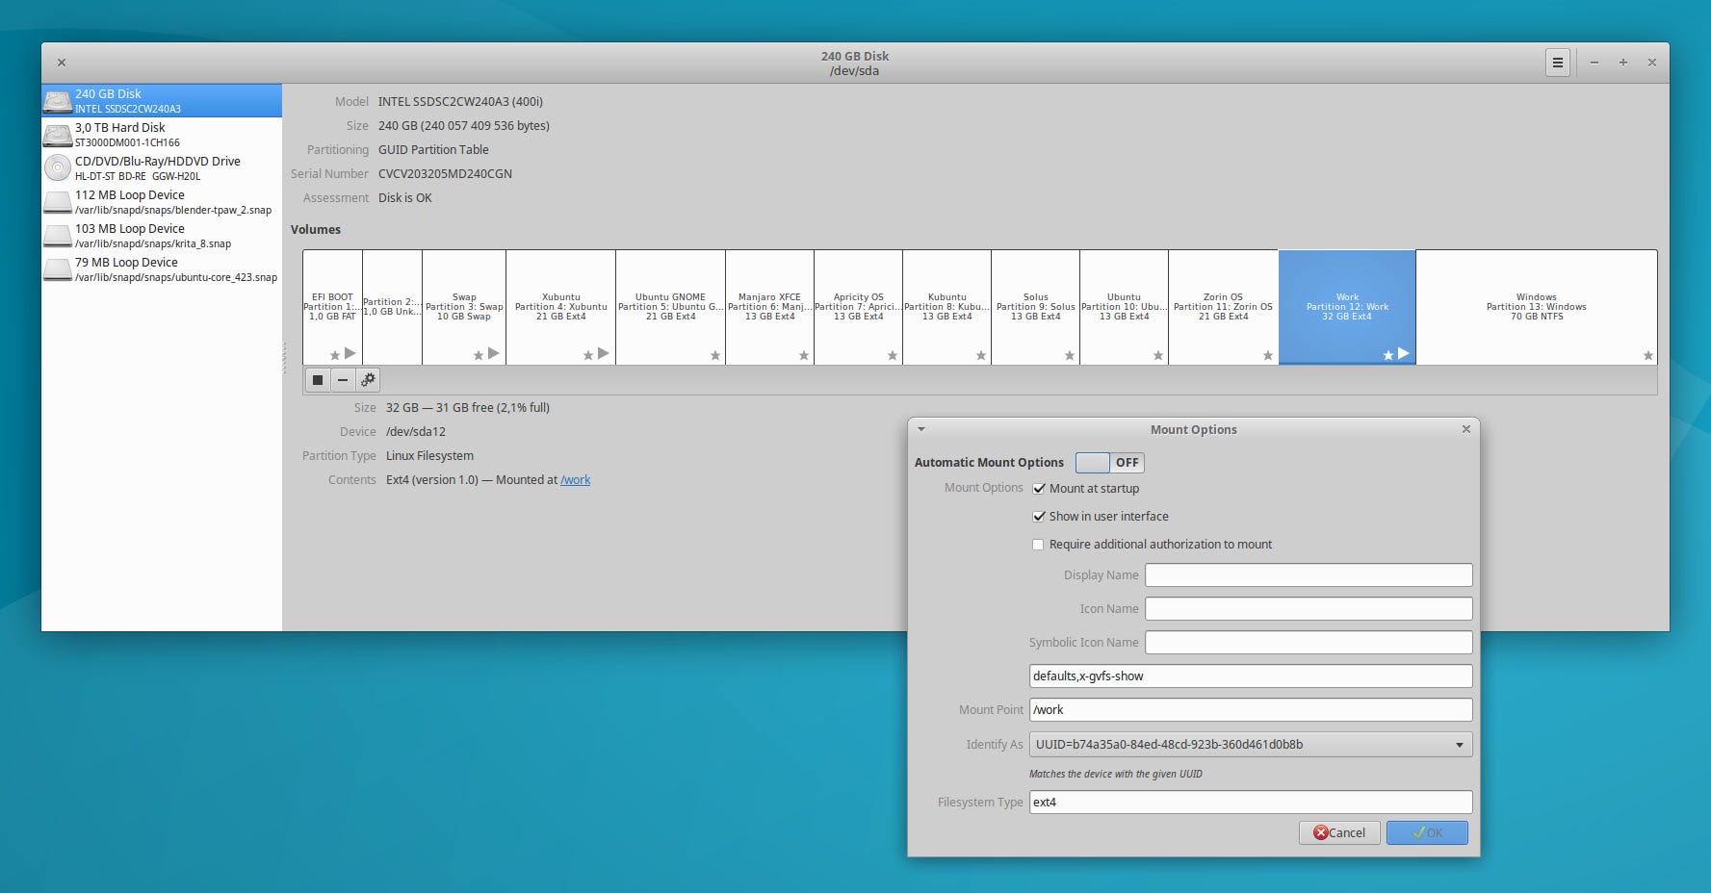1711x893 pixels.
Task: Click the Mount Options dialog title arrow
Action: [921, 429]
